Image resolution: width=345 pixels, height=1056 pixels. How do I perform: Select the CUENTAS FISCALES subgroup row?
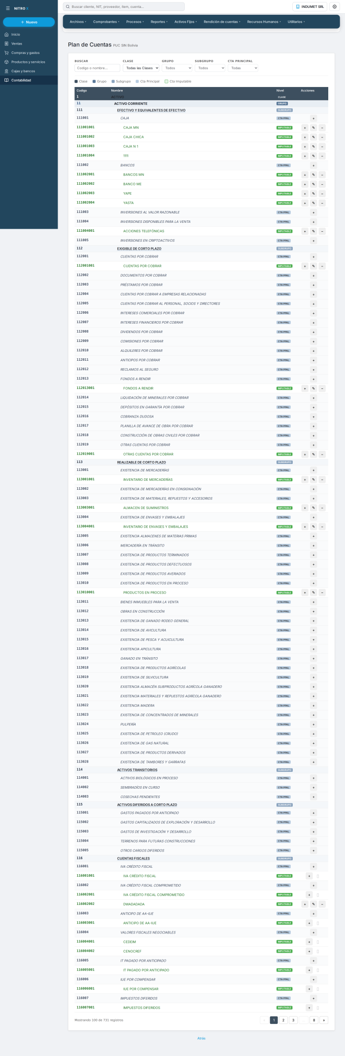(x=201, y=858)
